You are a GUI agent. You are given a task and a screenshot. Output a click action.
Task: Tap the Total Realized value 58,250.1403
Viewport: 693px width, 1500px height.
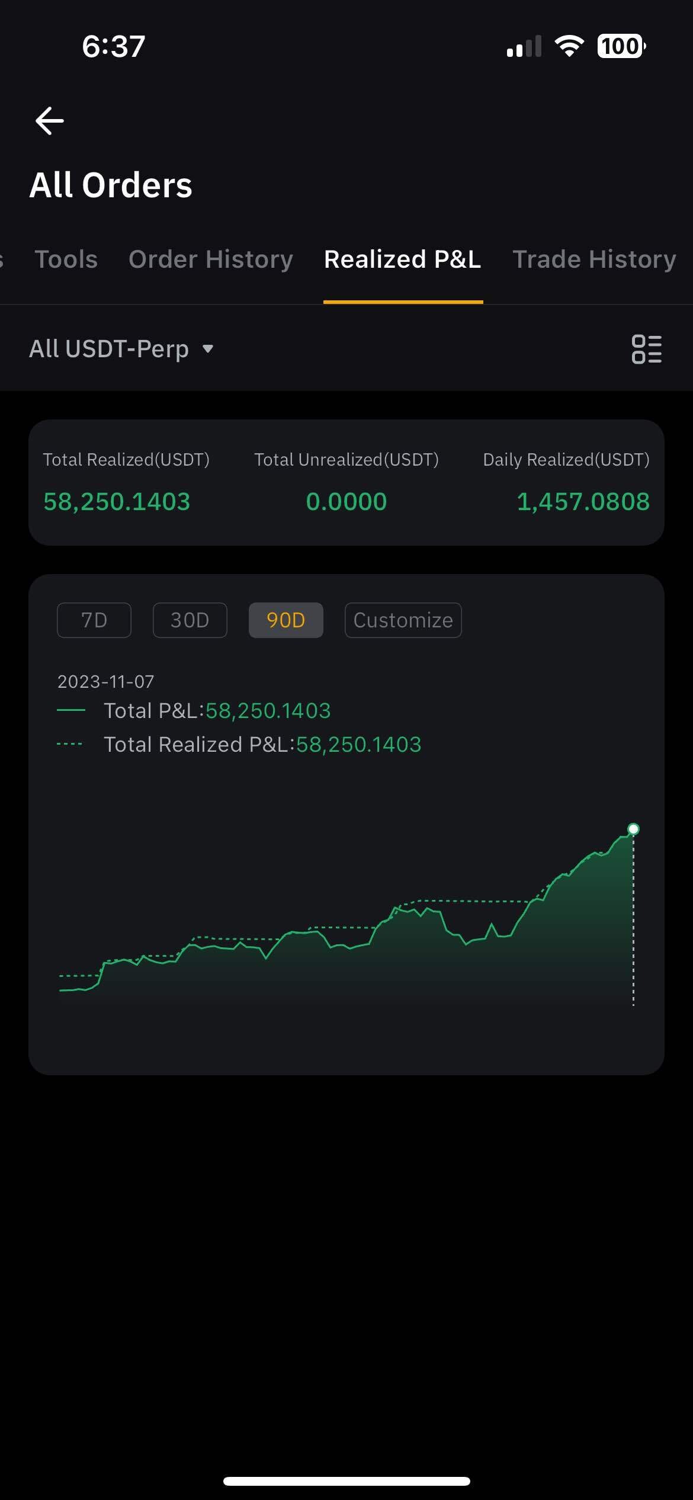117,502
